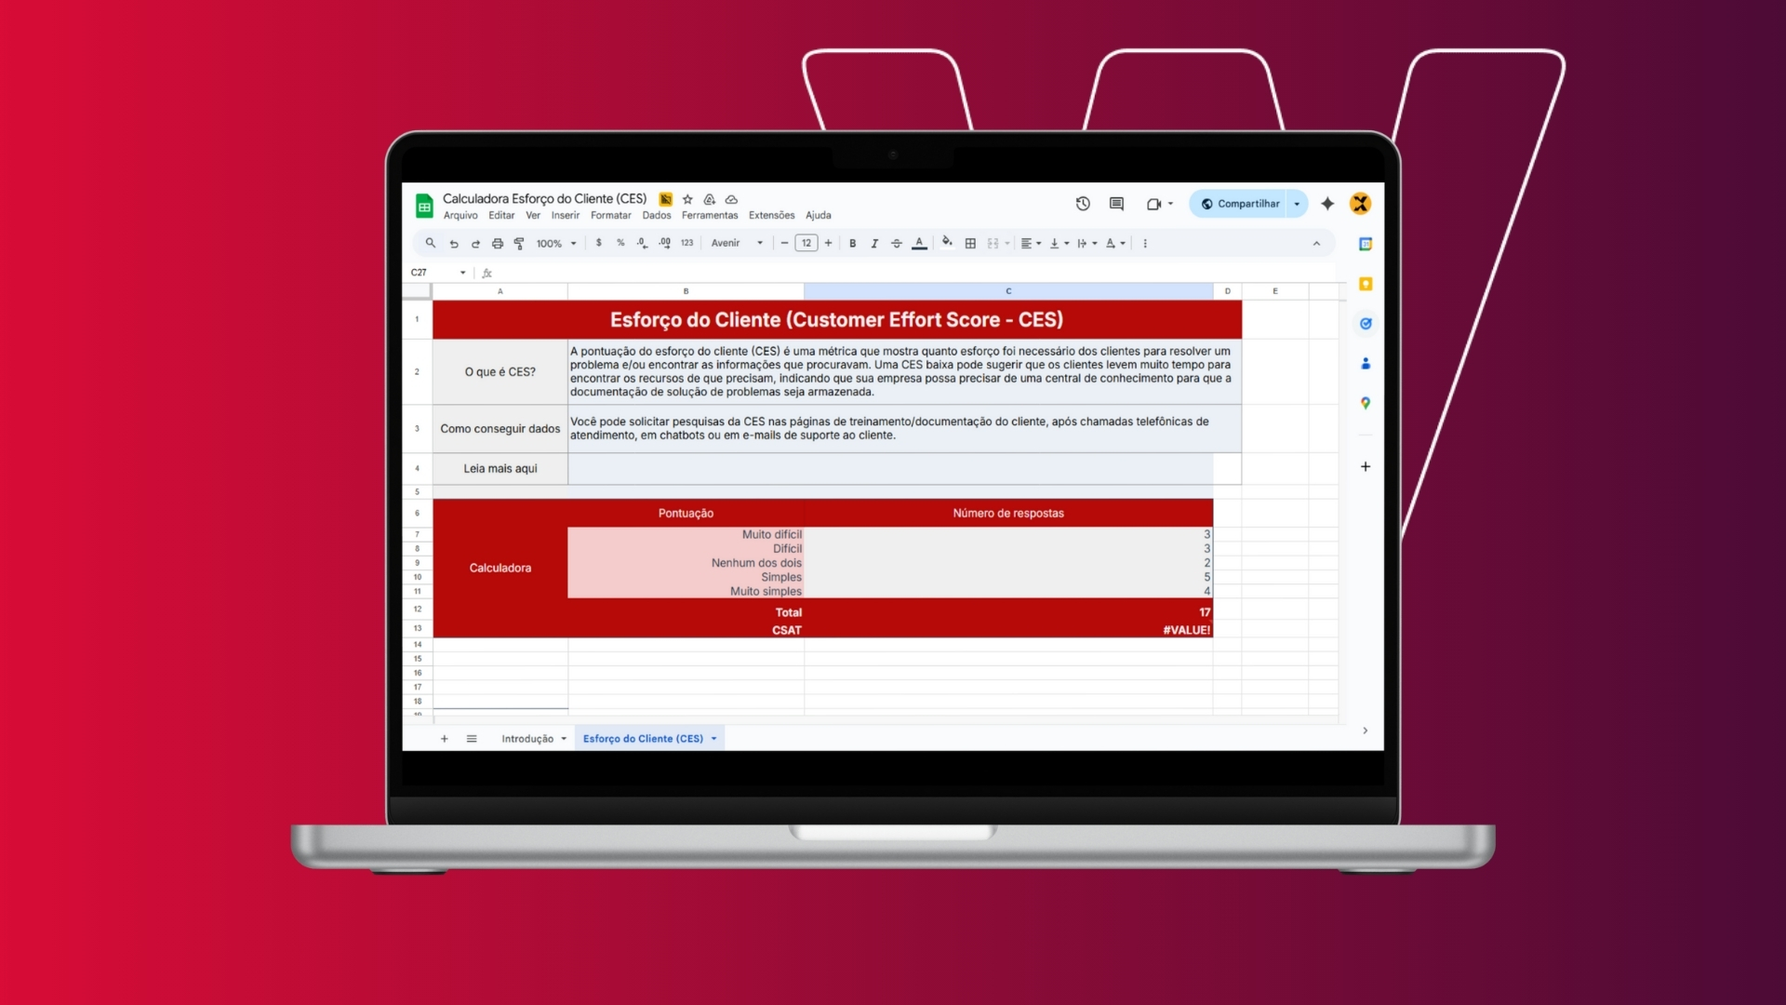The width and height of the screenshot is (1786, 1005).
Task: Click the print icon
Action: pos(498,244)
